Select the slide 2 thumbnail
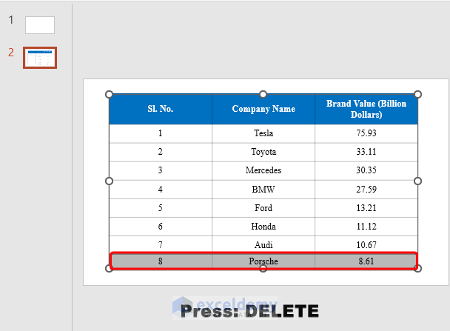450x331 pixels. click(40, 58)
